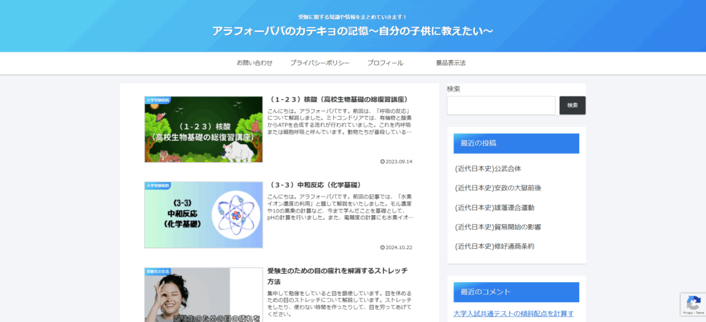Viewport: 706px width, 322px height.
Task: Open the site title アラフォーパパのカテキョの記憶
Action: 352,32
